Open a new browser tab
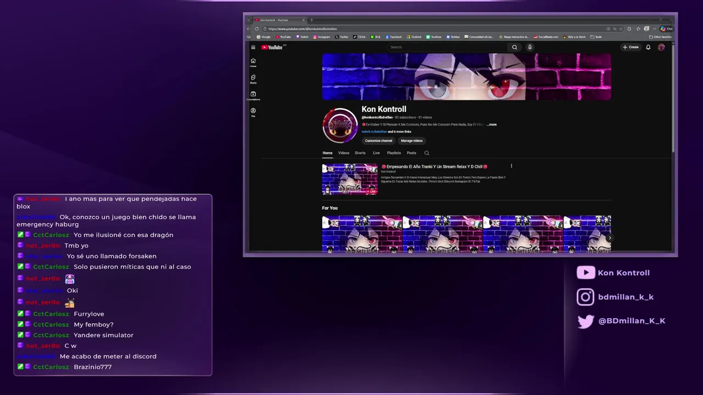703x395 pixels. click(x=311, y=20)
